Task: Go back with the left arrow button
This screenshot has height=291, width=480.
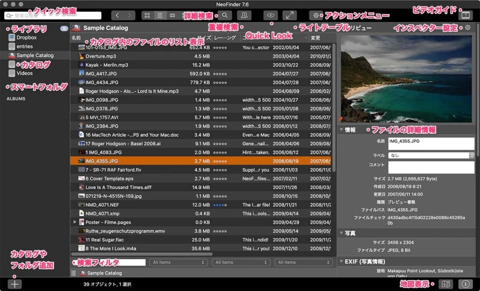Action: (x=117, y=15)
